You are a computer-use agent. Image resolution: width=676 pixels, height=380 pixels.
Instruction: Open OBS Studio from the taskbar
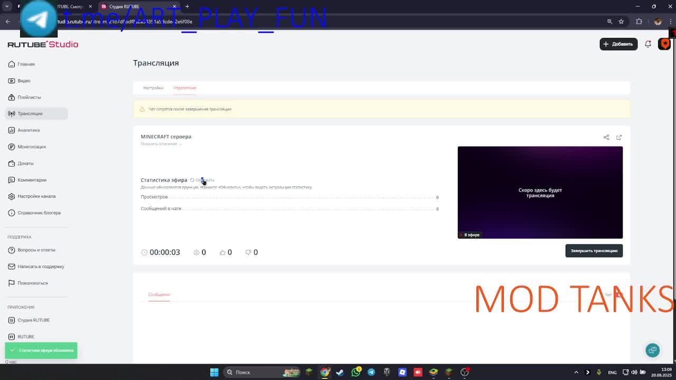point(465,372)
